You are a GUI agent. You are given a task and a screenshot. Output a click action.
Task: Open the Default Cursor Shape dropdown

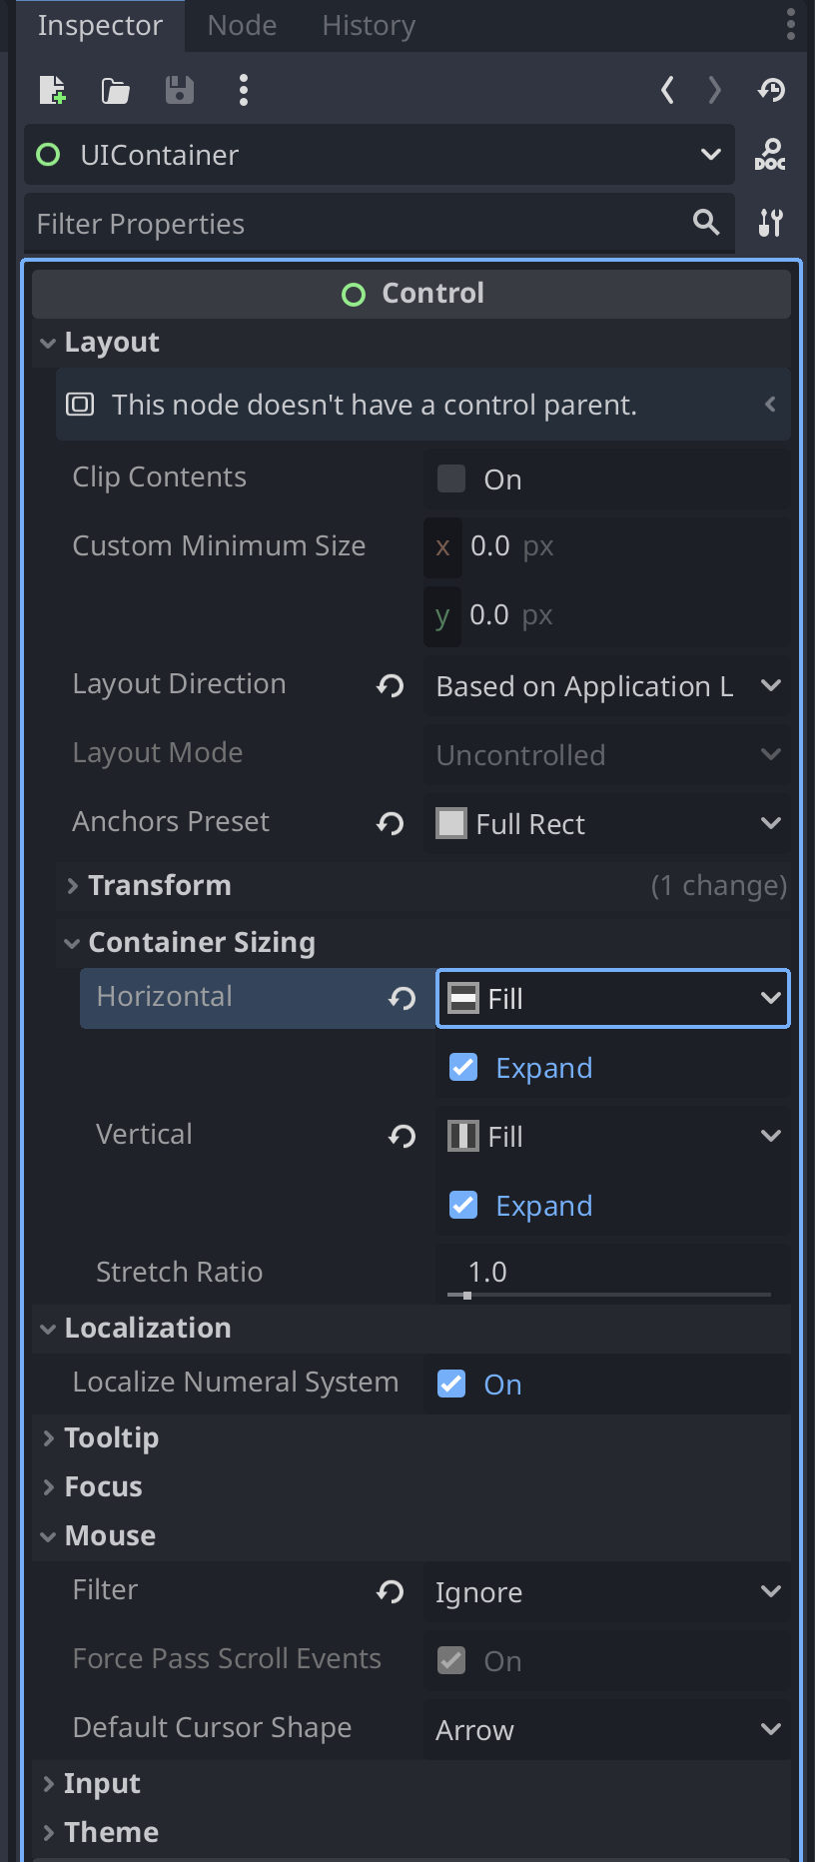tap(607, 1729)
